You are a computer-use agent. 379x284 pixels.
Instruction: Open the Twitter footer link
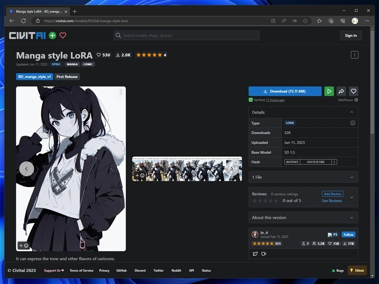click(159, 271)
